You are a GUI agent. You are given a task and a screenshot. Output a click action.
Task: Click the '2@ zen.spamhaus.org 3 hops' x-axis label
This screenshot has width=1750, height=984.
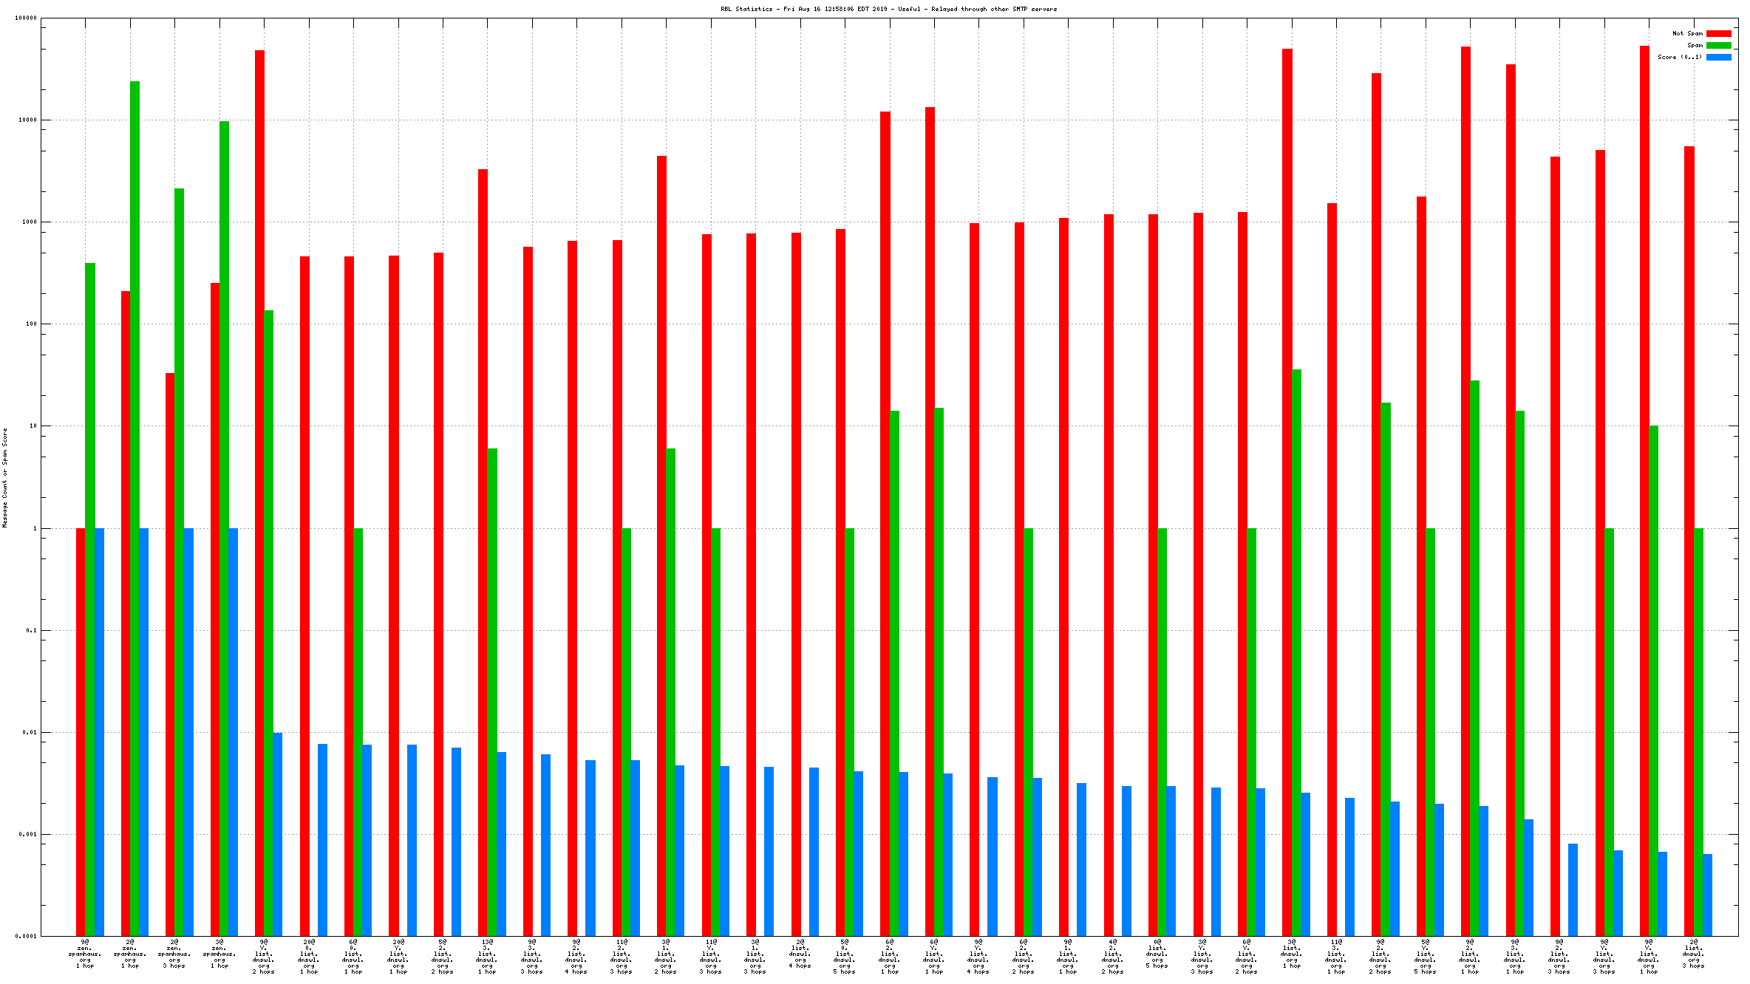[x=174, y=954]
